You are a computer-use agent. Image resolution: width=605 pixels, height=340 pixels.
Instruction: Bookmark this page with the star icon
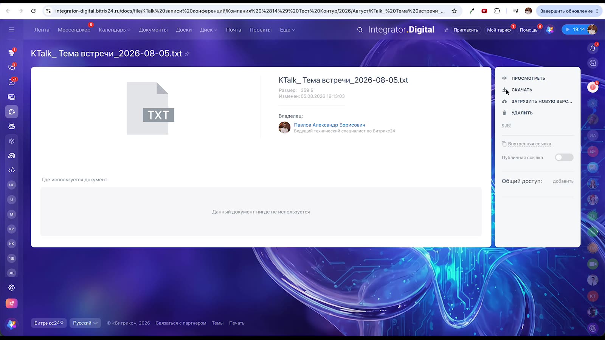454,11
